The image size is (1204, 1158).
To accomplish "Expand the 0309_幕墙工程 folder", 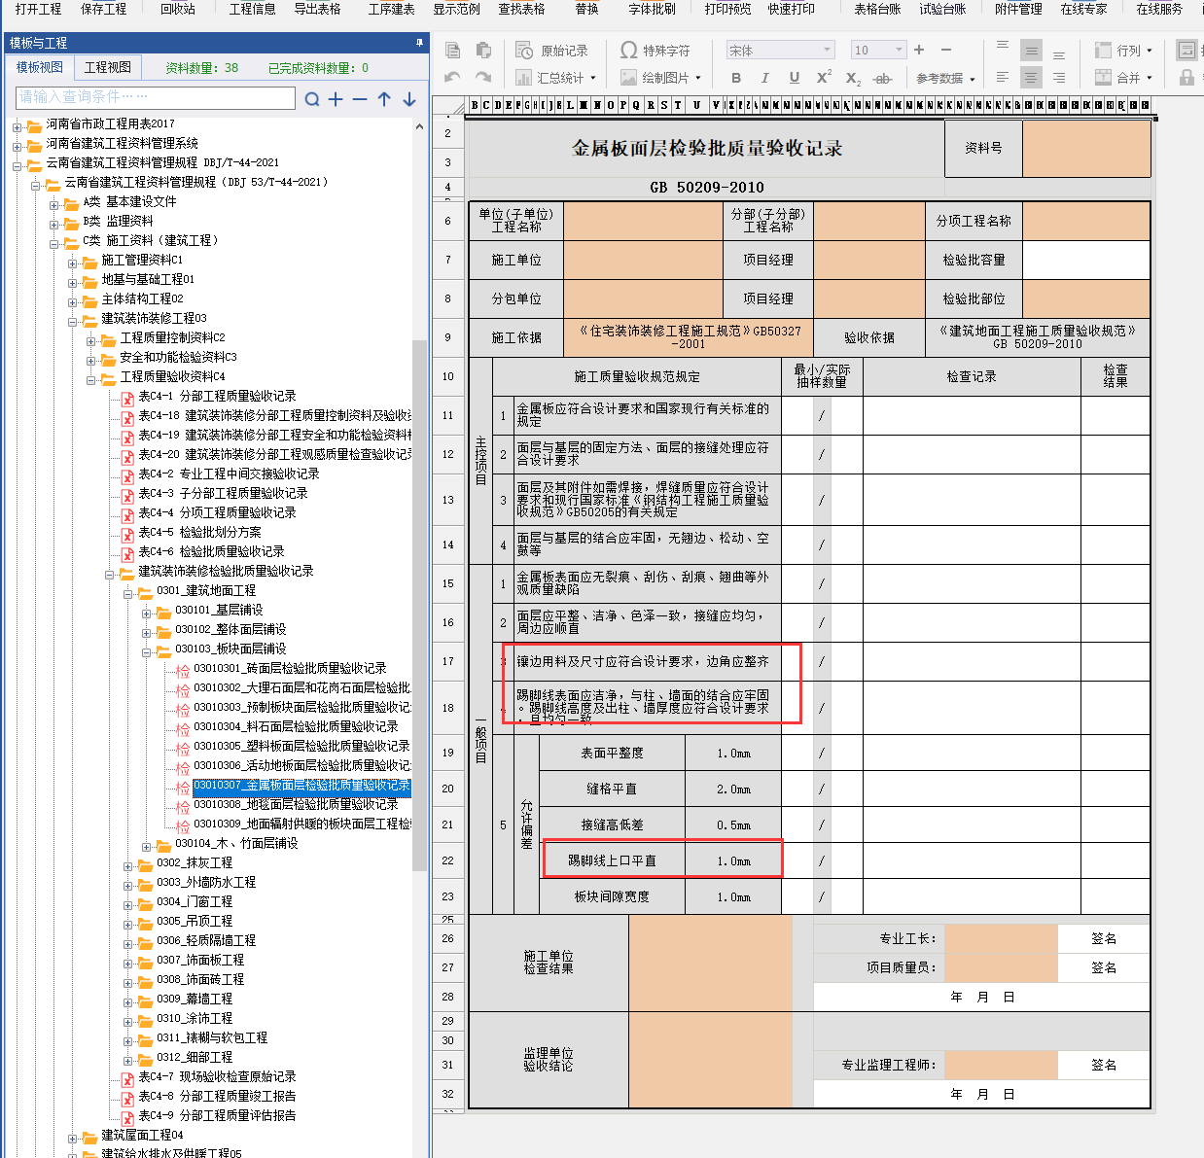I will (x=127, y=1001).
